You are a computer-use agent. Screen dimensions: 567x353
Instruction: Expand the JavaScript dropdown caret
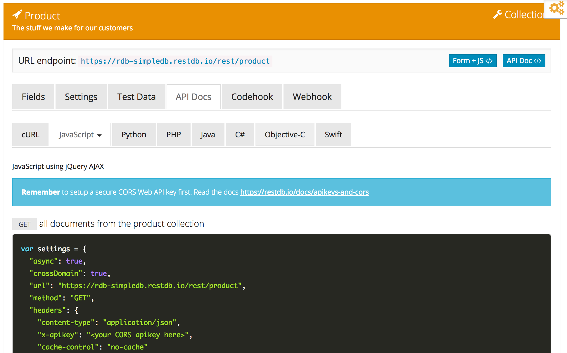point(99,135)
